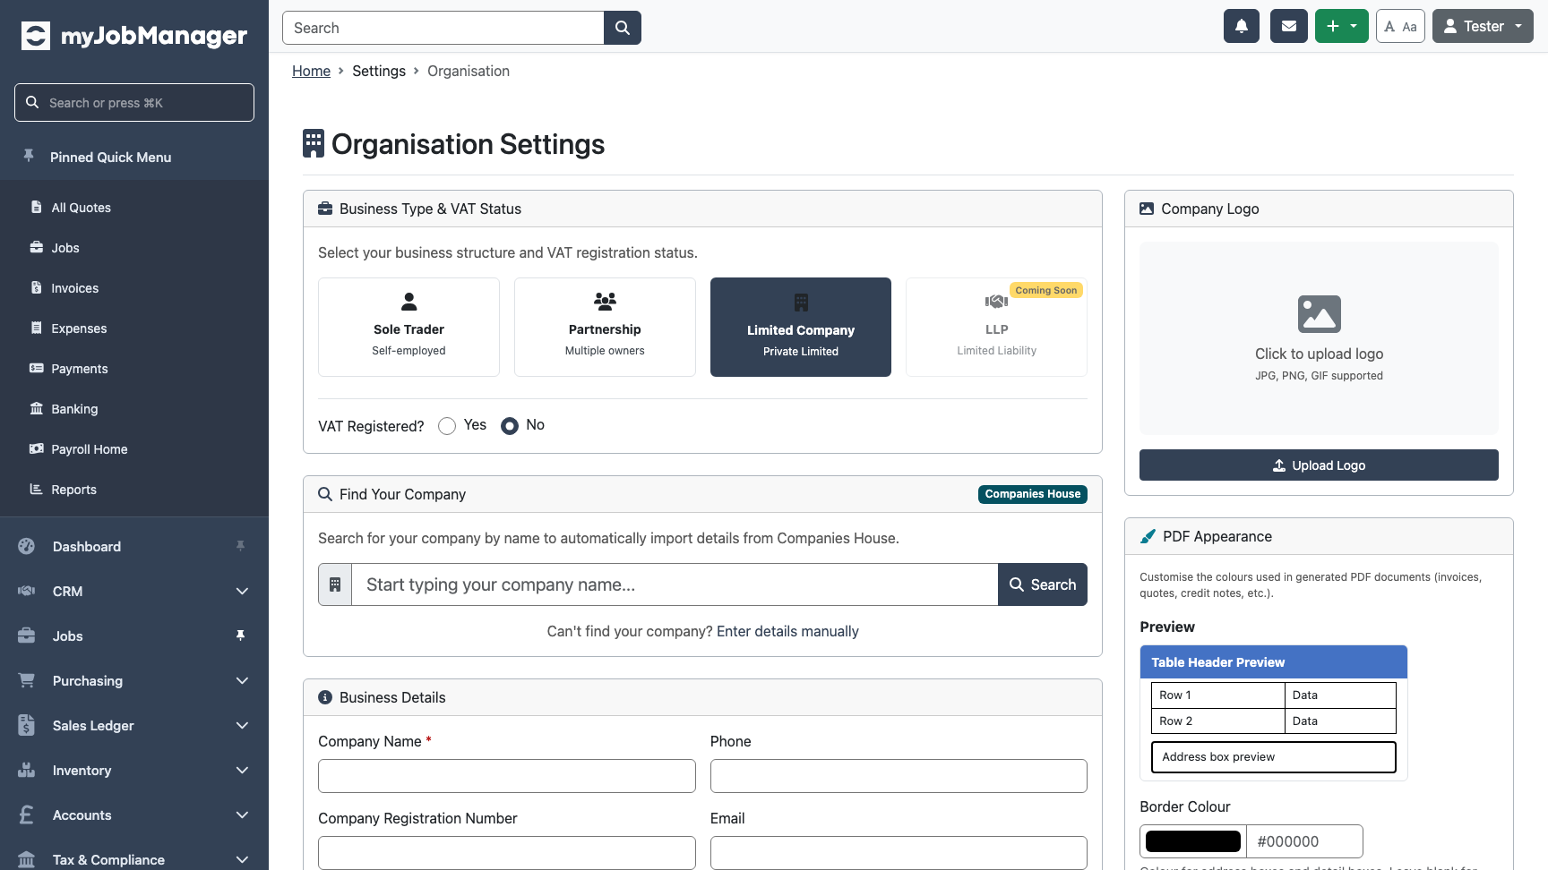Click the Invoices icon in sidebar
The height and width of the screenshot is (870, 1548).
37,287
